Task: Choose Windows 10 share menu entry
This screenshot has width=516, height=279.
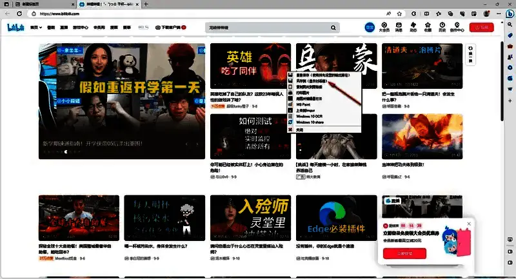Action: point(309,122)
